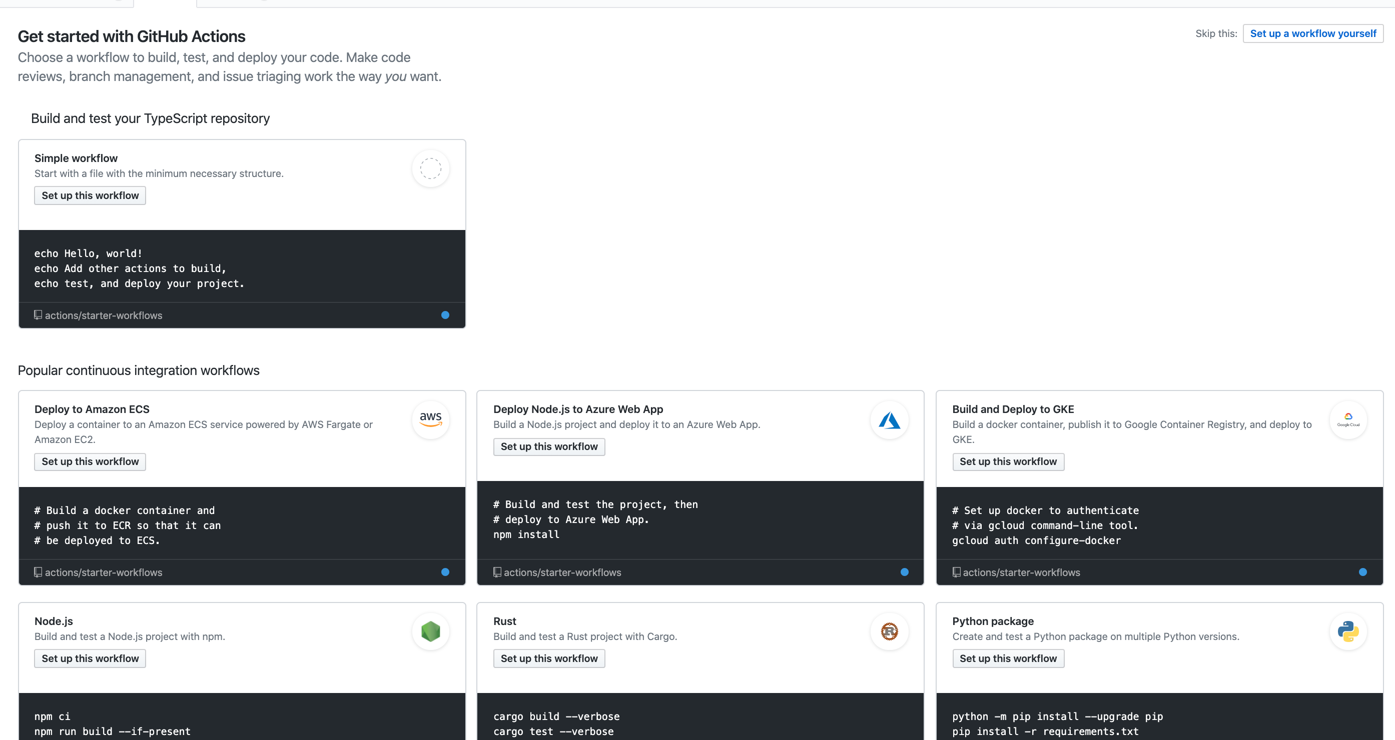Open actions/starter-workflows link in Amazon ECS card

[x=104, y=572]
